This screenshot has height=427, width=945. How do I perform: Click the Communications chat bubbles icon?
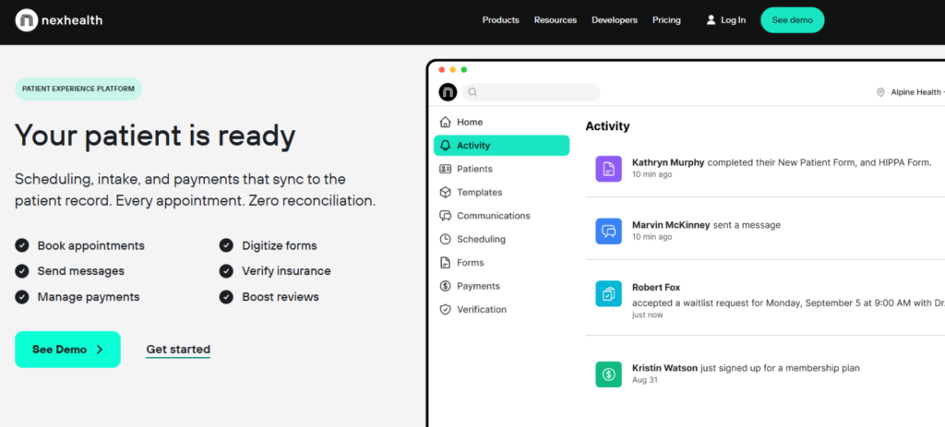click(x=446, y=216)
